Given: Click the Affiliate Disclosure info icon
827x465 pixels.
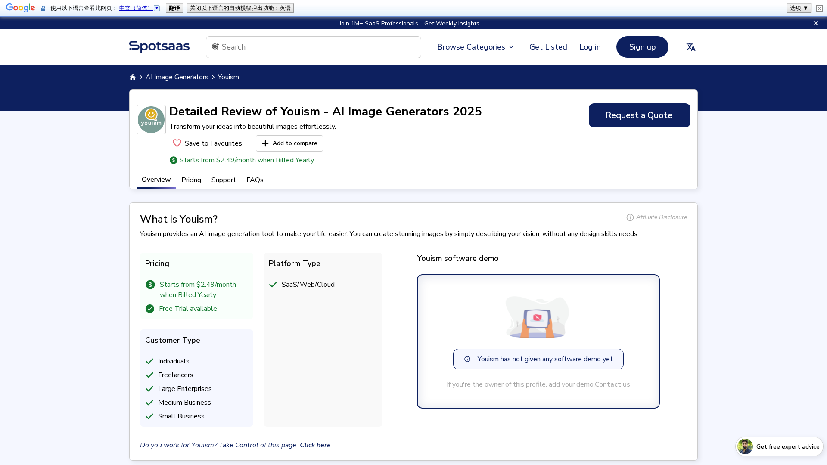Looking at the screenshot, I should coord(630,217).
